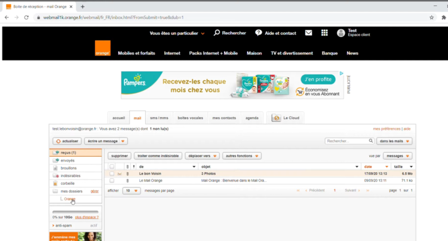Open the agenda tab
The height and width of the screenshot is (241, 448).
[251, 118]
